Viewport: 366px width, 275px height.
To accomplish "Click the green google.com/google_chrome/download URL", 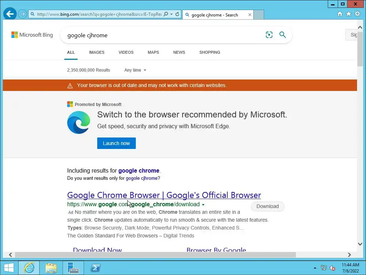I will pyautogui.click(x=133, y=204).
